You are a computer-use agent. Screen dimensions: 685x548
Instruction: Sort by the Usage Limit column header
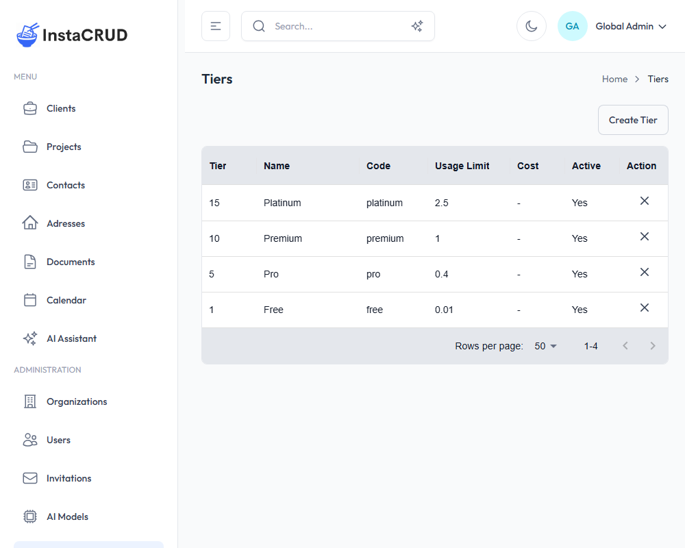[x=462, y=166]
